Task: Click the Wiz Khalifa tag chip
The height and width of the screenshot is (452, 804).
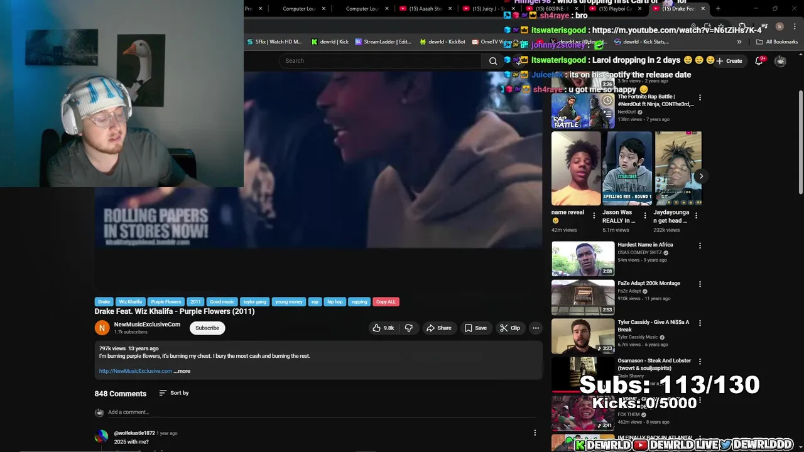Action: (x=131, y=302)
